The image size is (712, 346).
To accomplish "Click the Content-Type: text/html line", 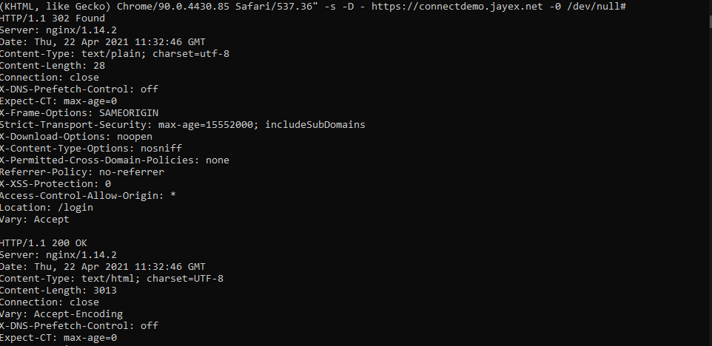I will tap(112, 279).
